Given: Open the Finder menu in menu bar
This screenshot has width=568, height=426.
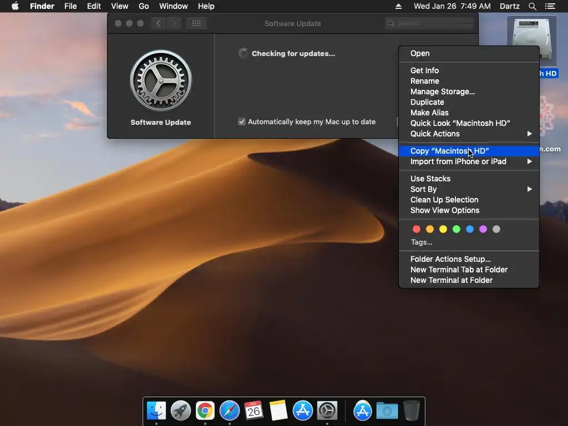Looking at the screenshot, I should pyautogui.click(x=42, y=6).
